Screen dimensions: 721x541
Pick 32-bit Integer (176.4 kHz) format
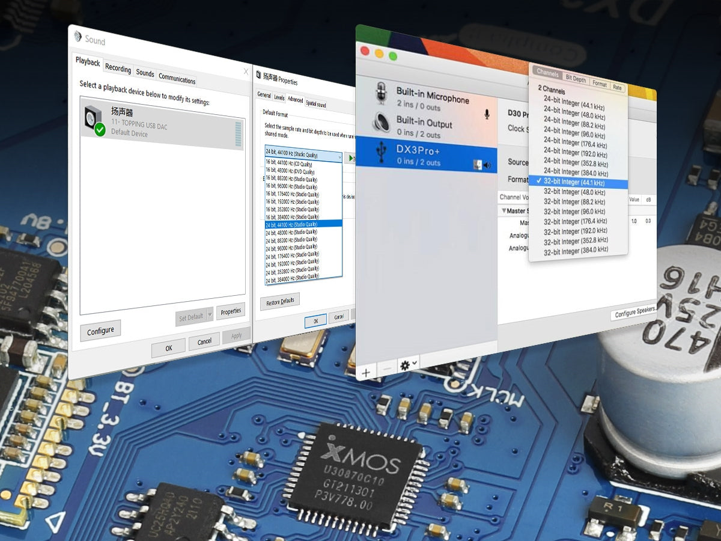pos(576,221)
